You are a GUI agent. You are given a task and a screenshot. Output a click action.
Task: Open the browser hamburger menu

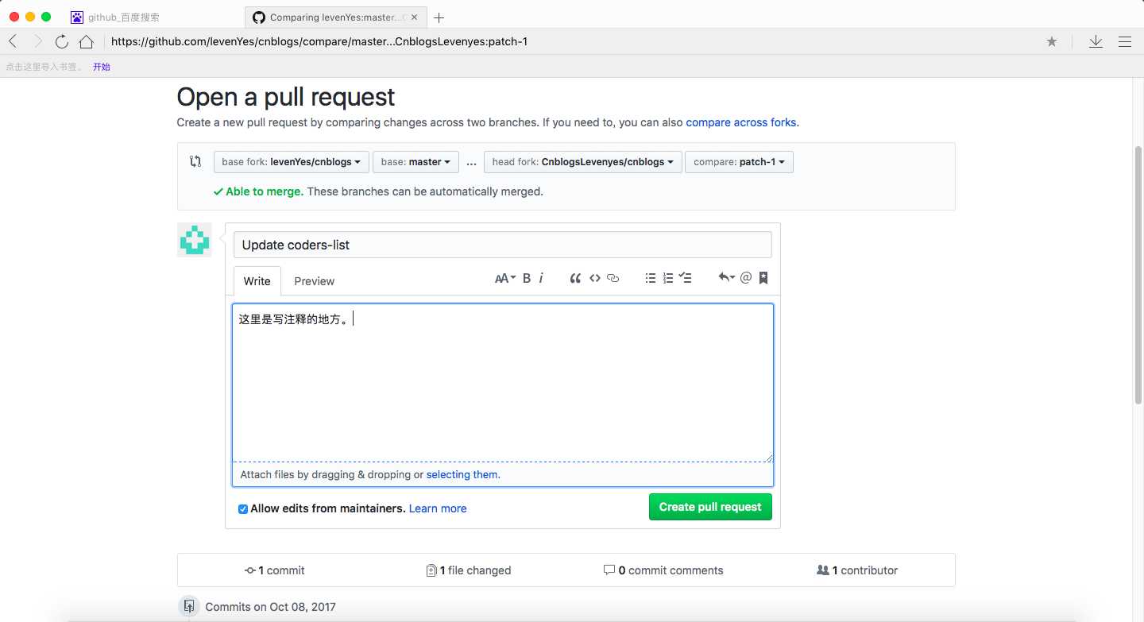pyautogui.click(x=1125, y=41)
